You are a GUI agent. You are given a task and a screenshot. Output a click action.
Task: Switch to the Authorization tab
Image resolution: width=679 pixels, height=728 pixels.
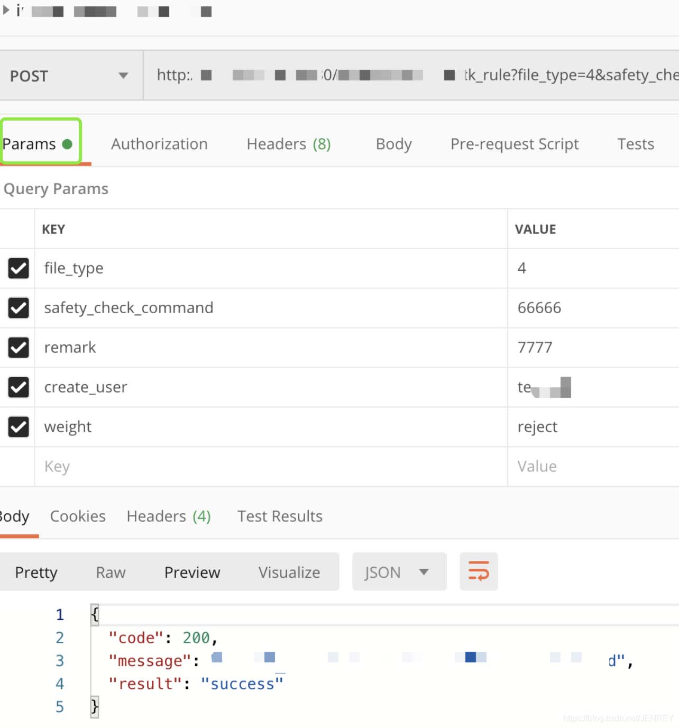[x=159, y=144]
